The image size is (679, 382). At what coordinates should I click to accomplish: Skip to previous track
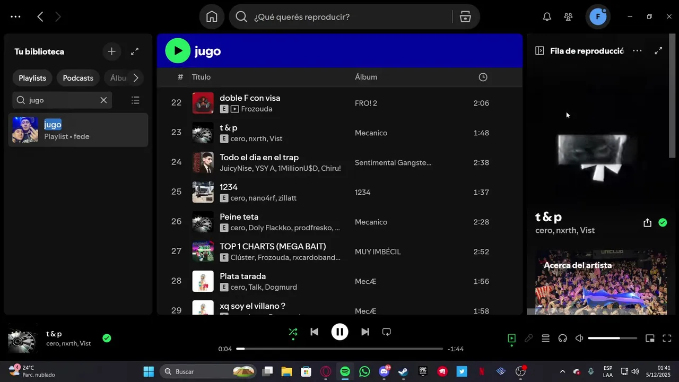point(314,332)
